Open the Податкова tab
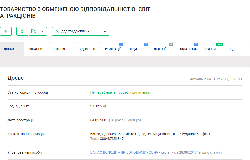 coord(187,49)
